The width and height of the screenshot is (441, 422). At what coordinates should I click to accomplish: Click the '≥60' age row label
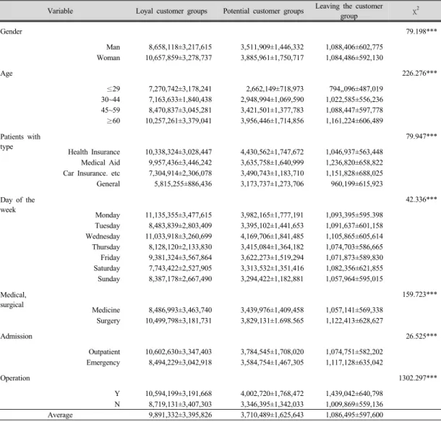[114, 121]
